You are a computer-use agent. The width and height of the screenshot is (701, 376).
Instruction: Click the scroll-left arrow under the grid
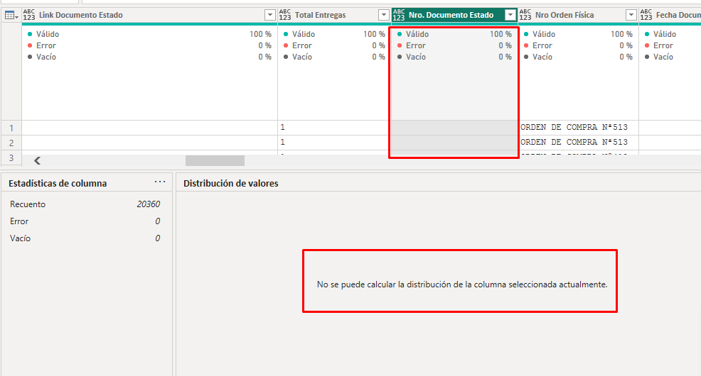click(38, 161)
